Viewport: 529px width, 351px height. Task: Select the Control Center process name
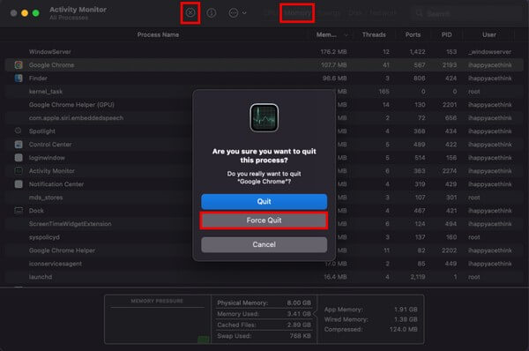coord(50,145)
